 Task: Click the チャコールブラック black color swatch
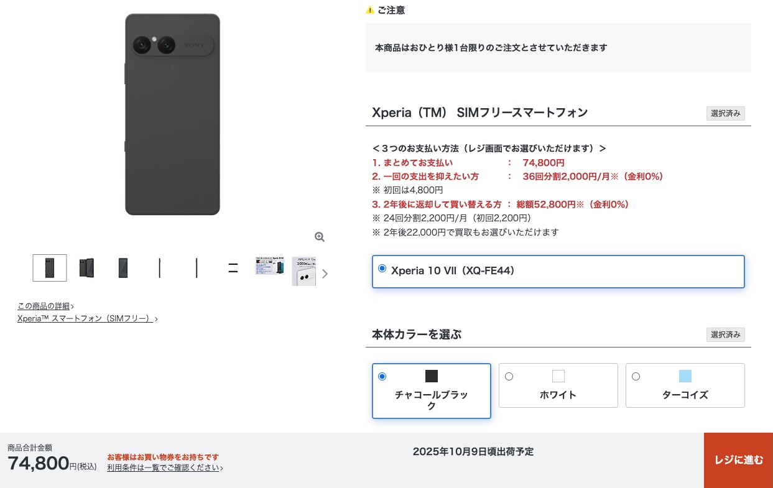click(432, 376)
